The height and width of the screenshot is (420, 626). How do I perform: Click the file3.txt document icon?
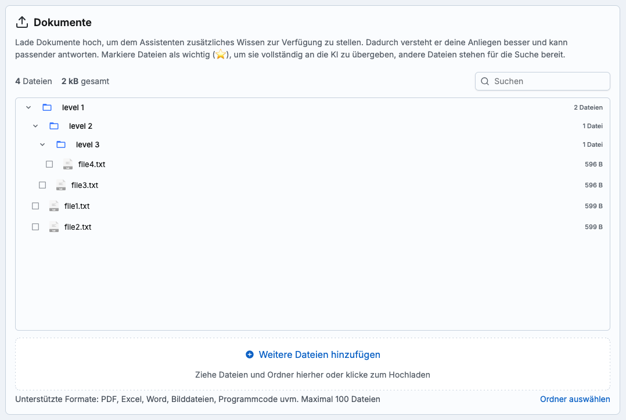(61, 185)
